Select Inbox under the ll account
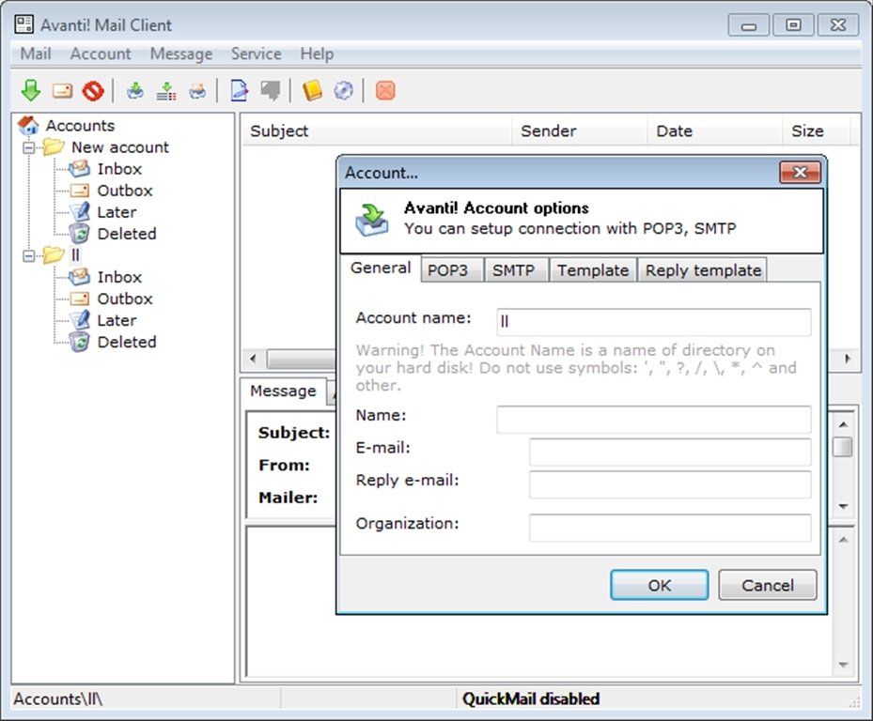Viewport: 873px width, 721px height. tap(119, 277)
